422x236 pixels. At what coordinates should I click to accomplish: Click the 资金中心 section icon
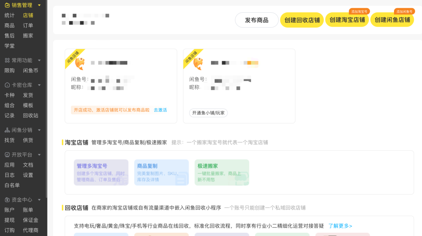(x=7, y=200)
